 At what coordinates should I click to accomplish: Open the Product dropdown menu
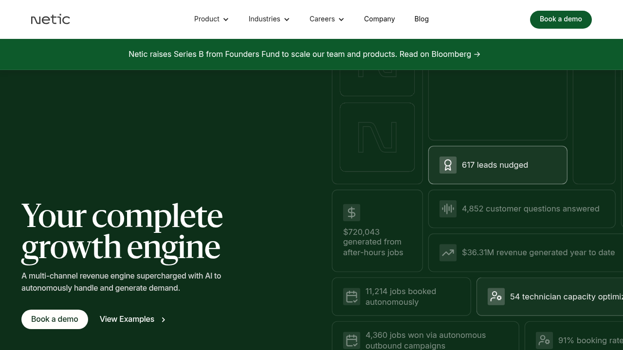[x=211, y=19]
